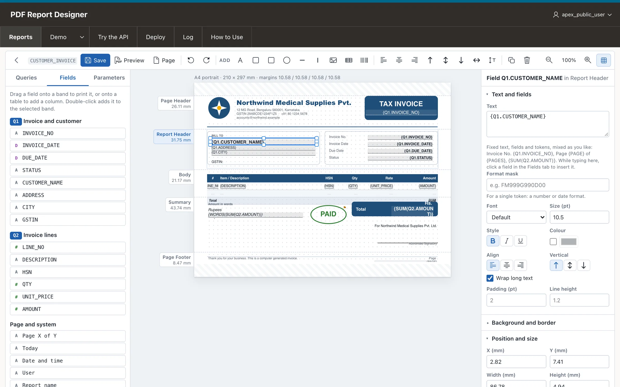Open the Reports navigation tab
Image resolution: width=620 pixels, height=387 pixels.
point(21,37)
